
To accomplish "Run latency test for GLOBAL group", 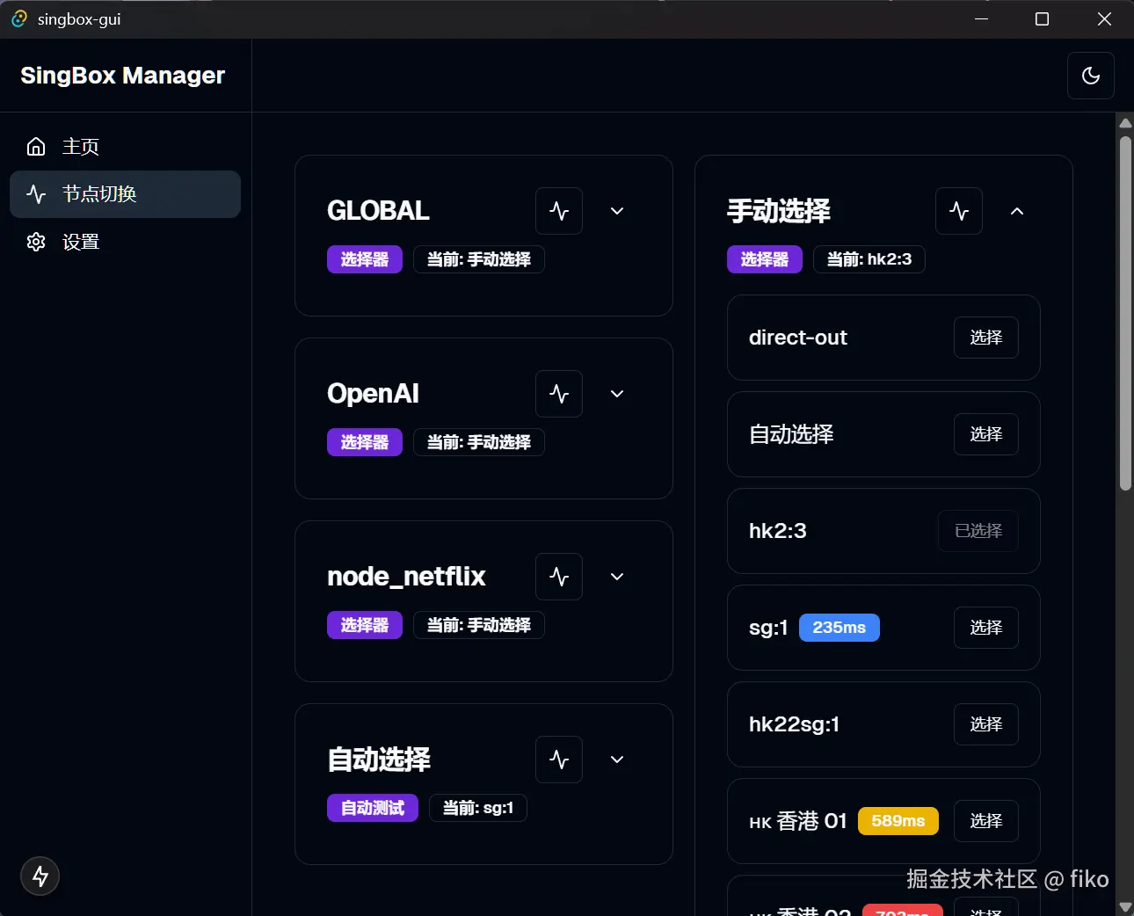I will tap(559, 211).
